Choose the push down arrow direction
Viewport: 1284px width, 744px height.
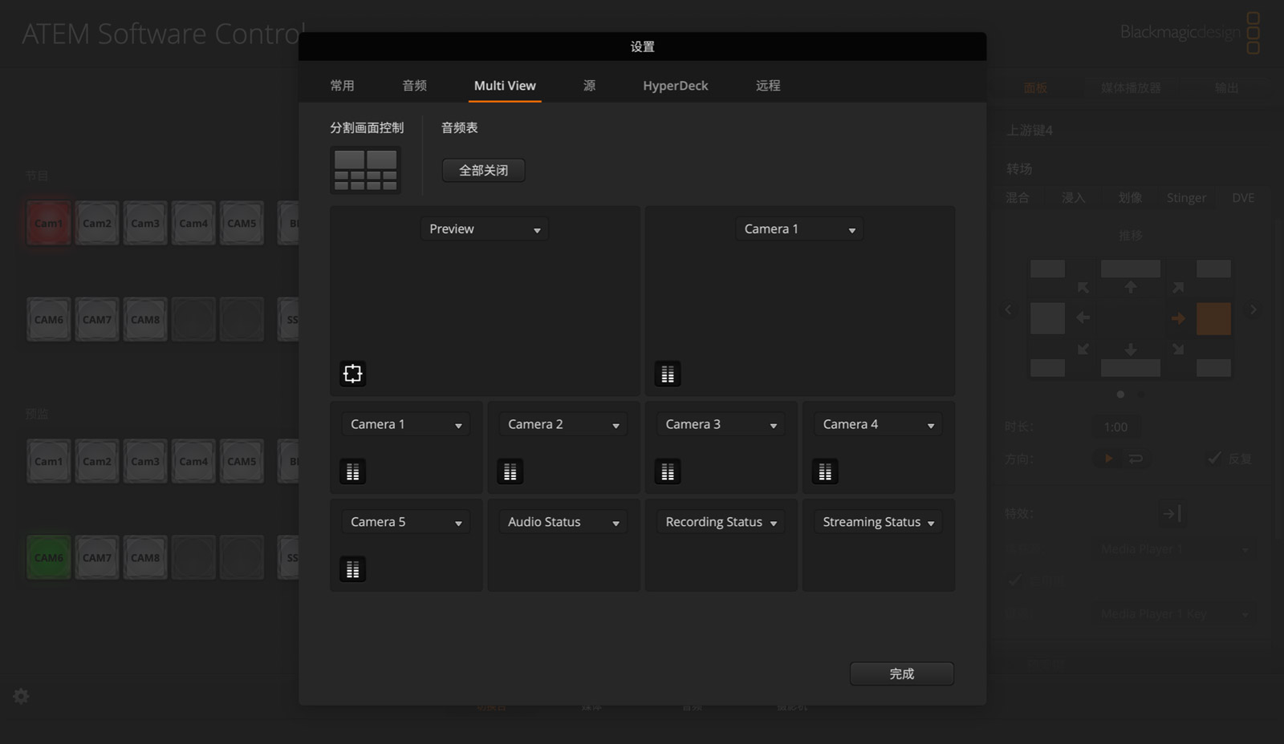[1131, 350]
